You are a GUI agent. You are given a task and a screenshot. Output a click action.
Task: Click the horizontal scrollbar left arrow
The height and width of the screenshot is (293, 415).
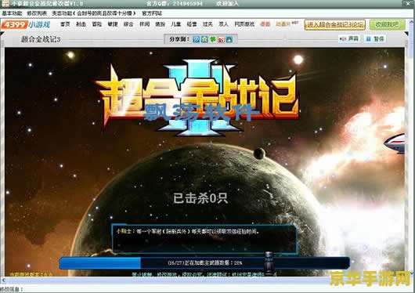pos(3,280)
